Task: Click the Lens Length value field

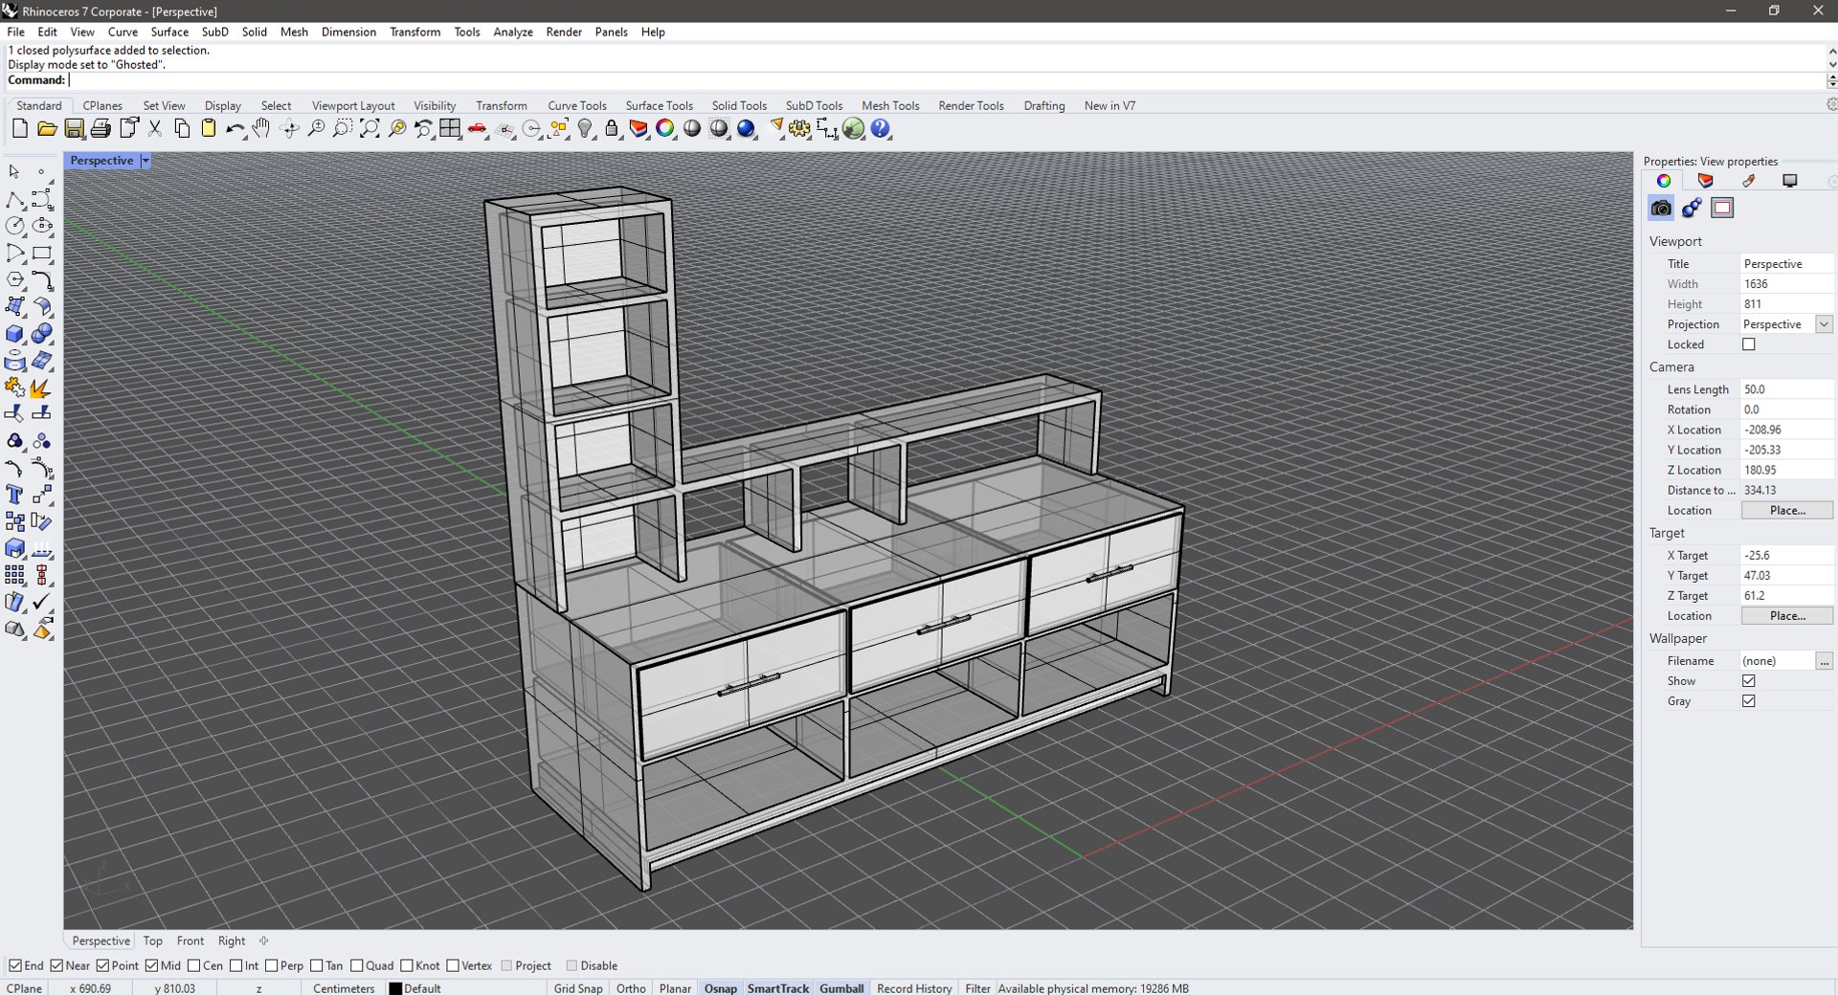Action: point(1786,389)
